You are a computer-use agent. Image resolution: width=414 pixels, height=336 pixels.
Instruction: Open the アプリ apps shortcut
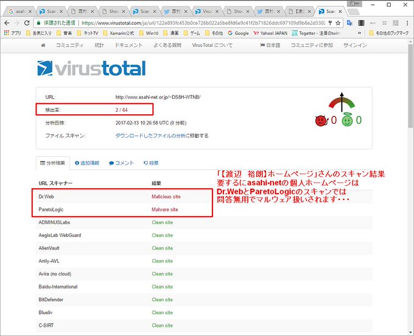[x=12, y=33]
